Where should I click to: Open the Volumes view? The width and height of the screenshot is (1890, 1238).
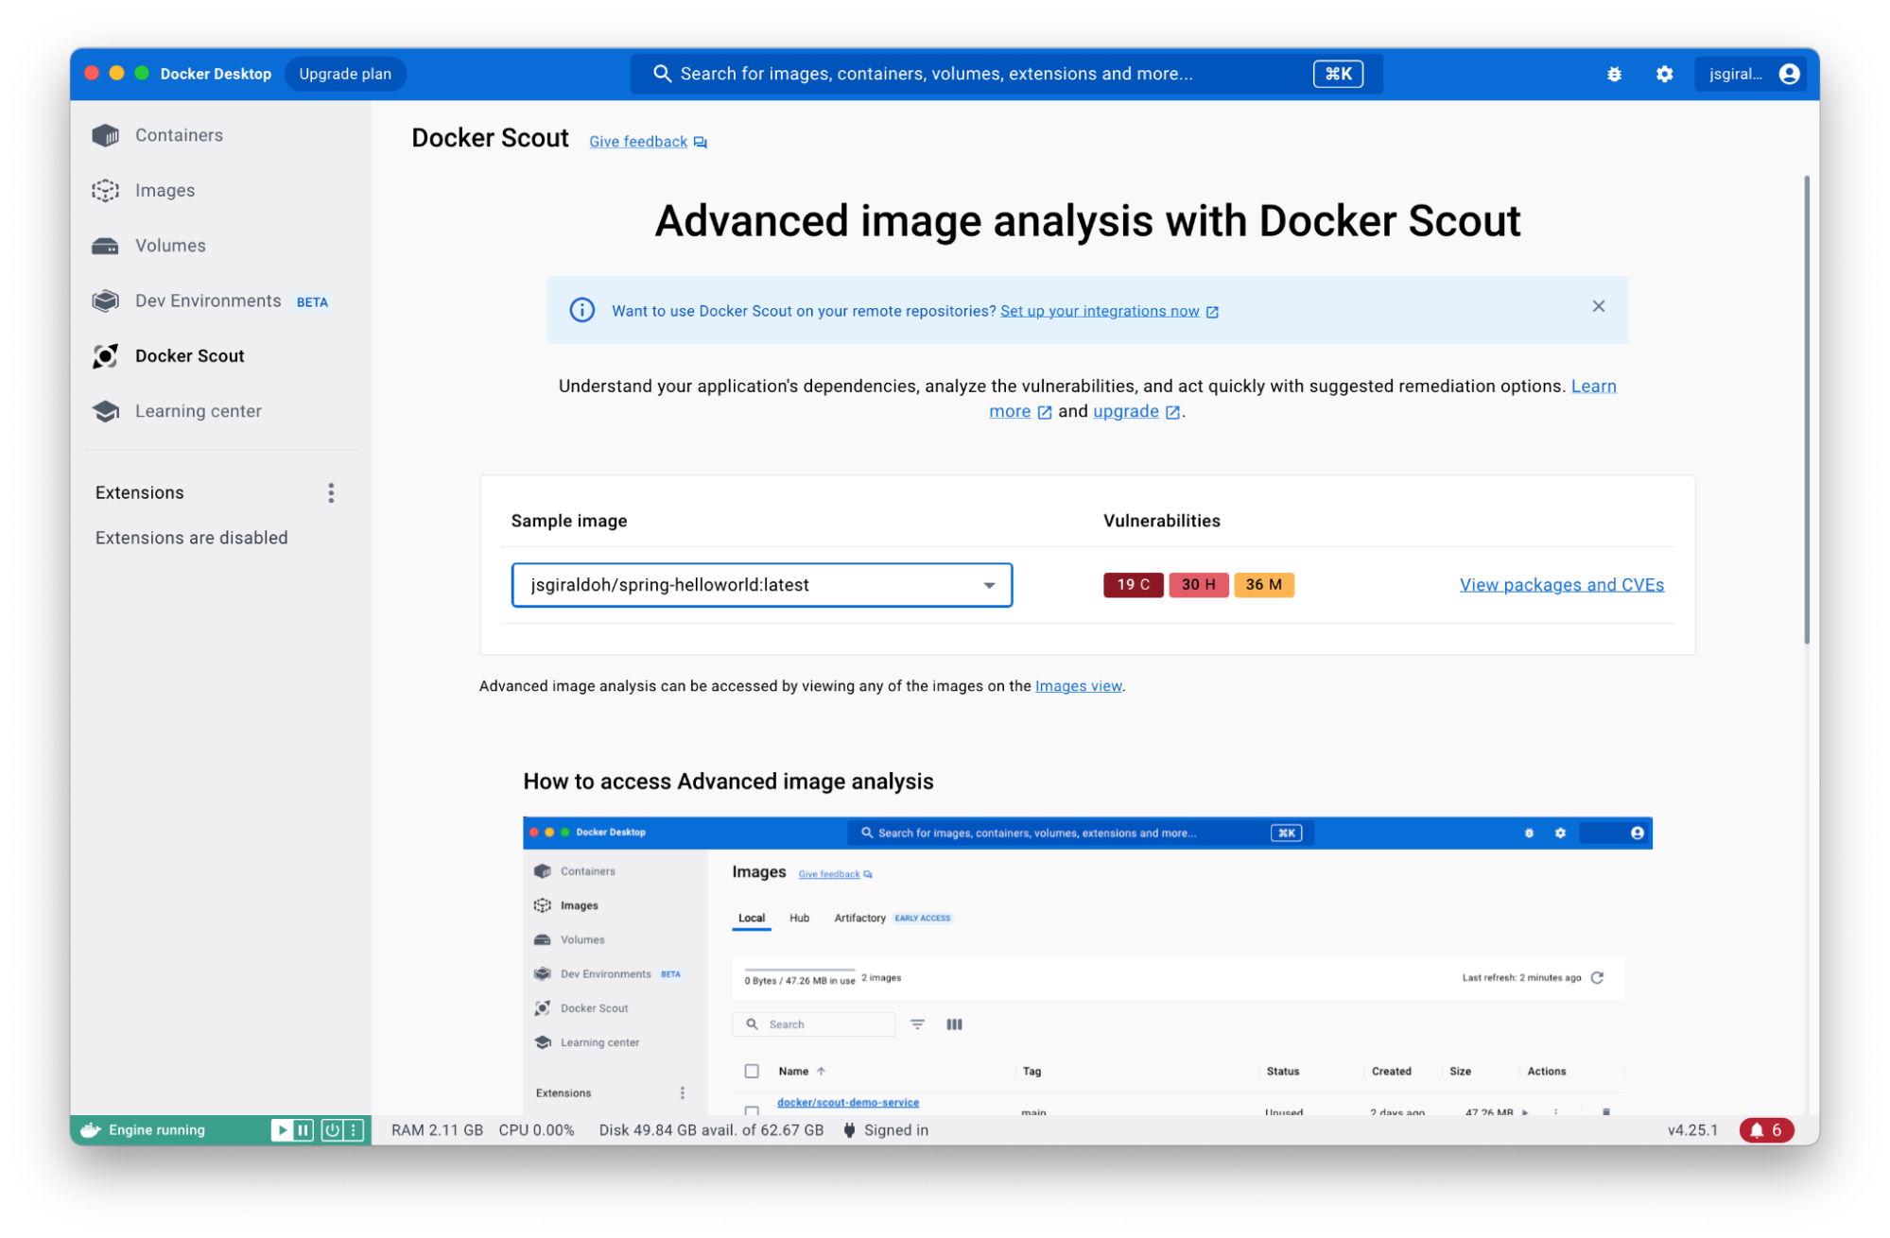(x=170, y=245)
